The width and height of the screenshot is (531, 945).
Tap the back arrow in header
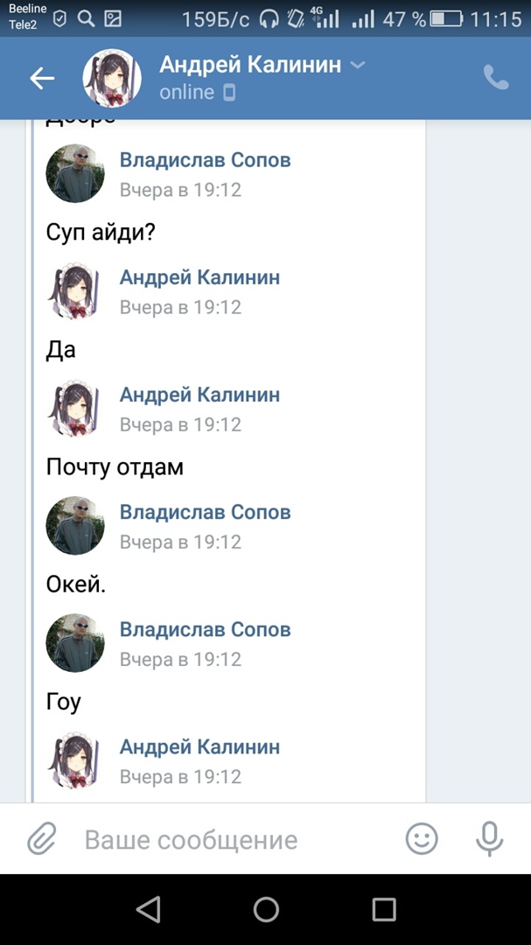click(42, 79)
